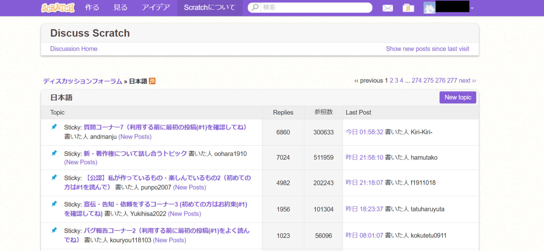
Task: Click the replies count 1956
Action: (283, 209)
